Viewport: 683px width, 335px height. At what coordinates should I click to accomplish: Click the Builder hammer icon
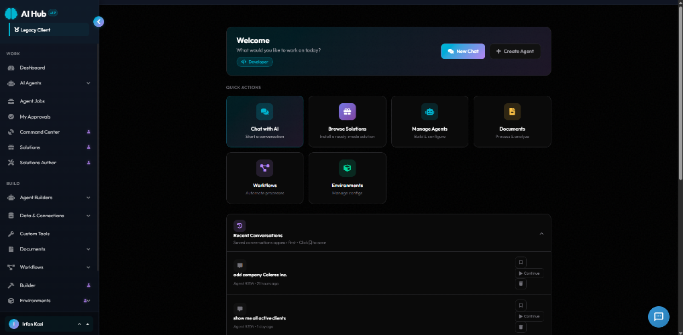tap(11, 285)
